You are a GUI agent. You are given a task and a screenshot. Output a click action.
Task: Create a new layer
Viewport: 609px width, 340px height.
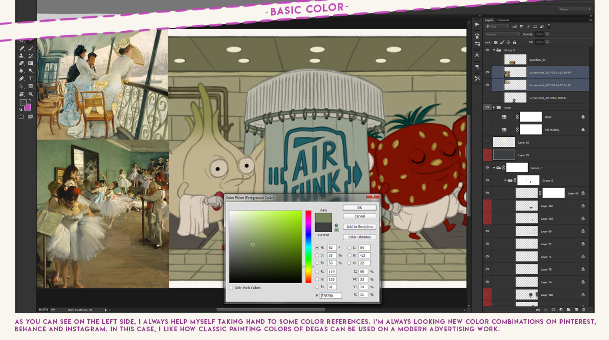(x=576, y=310)
